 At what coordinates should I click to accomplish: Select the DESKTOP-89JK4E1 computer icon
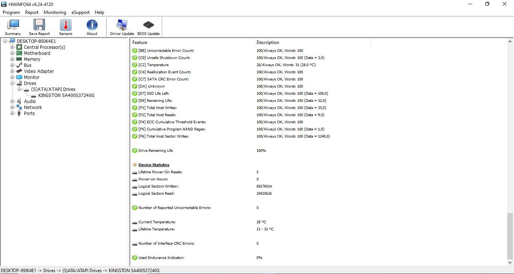point(12,41)
